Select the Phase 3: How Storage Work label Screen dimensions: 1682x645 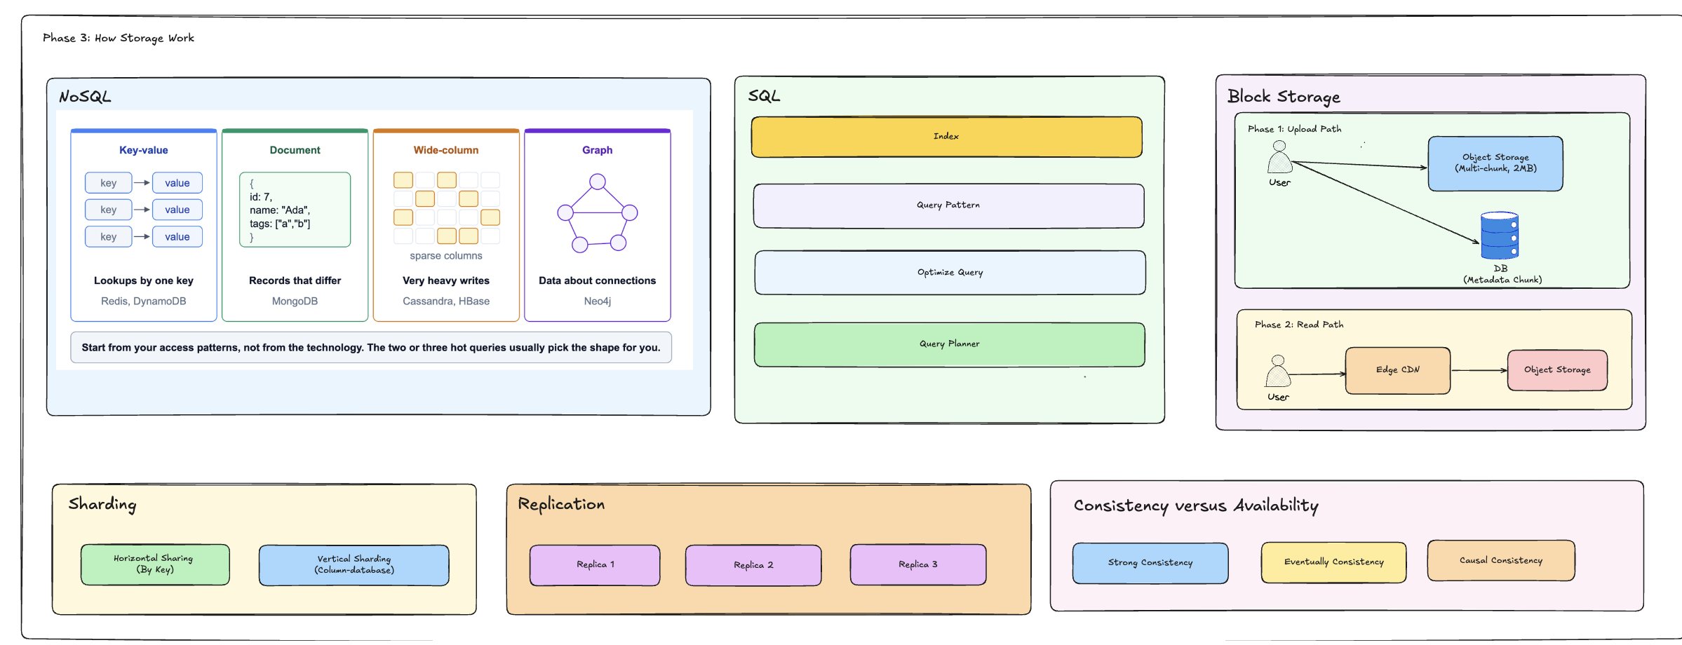[119, 38]
